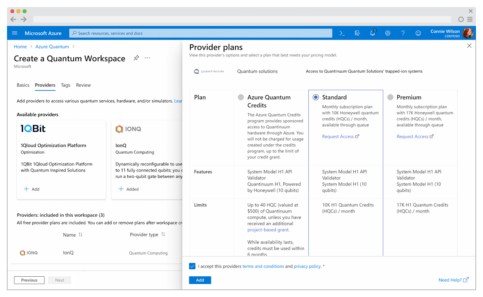This screenshot has width=483, height=297.
Task: Sort the providers table by Provider type
Action: 163,235
